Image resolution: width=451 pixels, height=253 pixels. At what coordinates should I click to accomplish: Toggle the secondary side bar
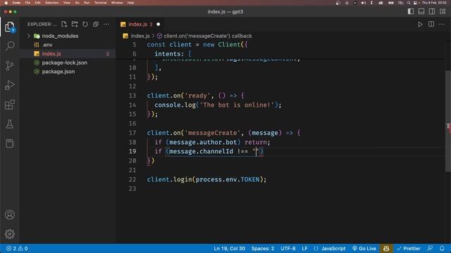(x=432, y=11)
